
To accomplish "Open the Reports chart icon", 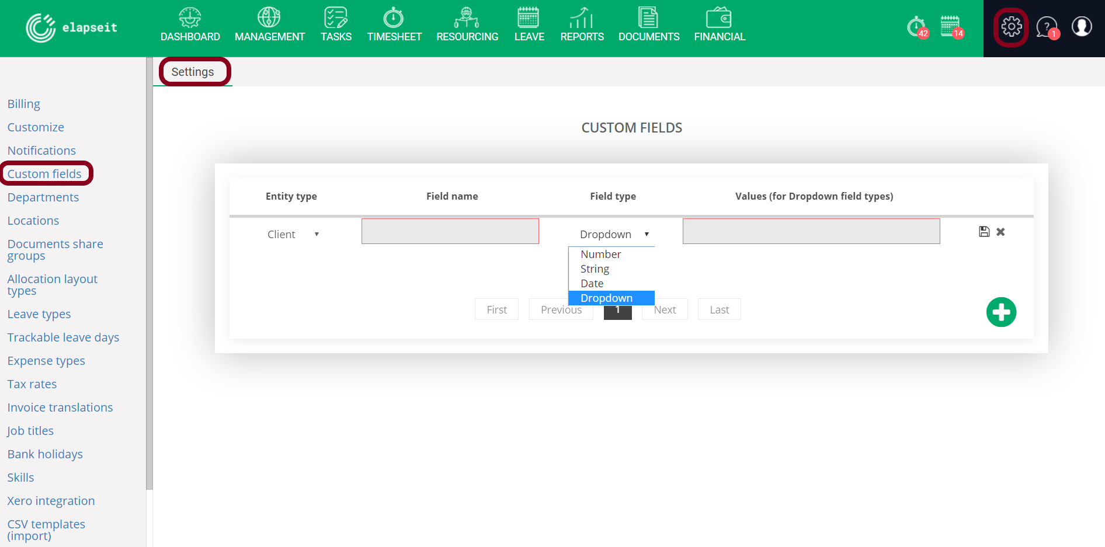I will [x=582, y=18].
